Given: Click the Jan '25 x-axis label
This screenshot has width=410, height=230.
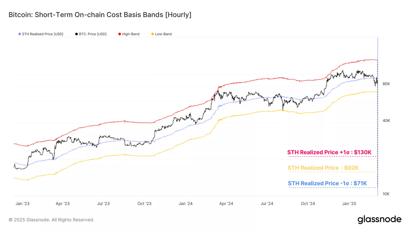Looking at the screenshot, I should (x=349, y=204).
